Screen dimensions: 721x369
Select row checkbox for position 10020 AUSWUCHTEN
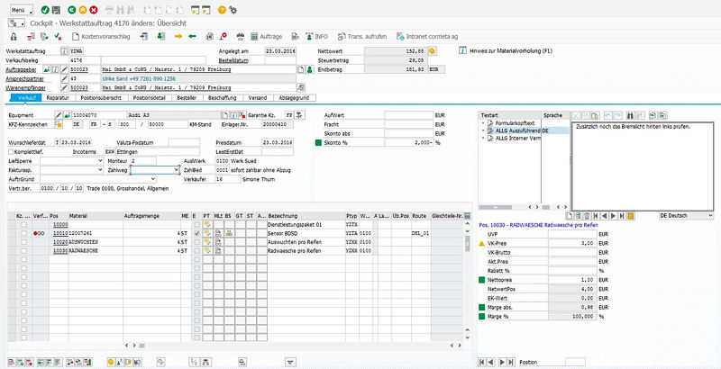pyautogui.click(x=23, y=242)
